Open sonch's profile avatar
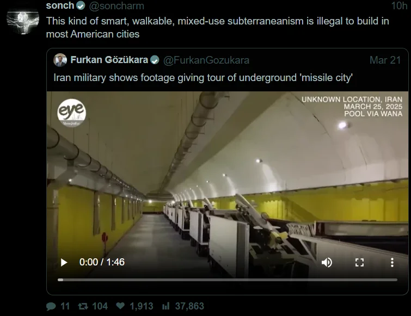Screen dimensions: 411x316 [x=23, y=21]
